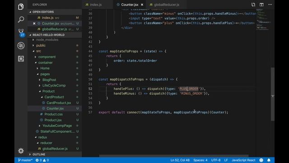Screen dimensions: 289x163
Task: Click the editor vertical scrollbar thumb
Action: coord(273,94)
